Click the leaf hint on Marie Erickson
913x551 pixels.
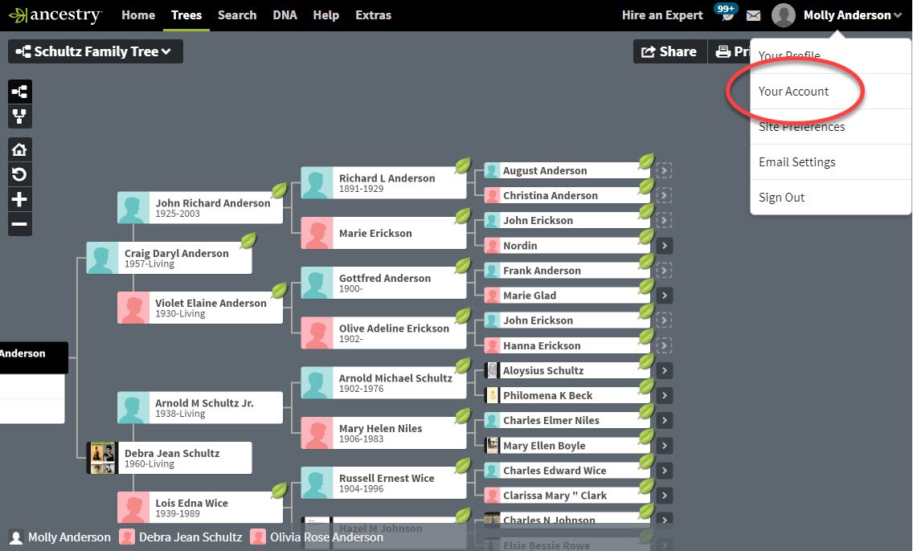(463, 216)
